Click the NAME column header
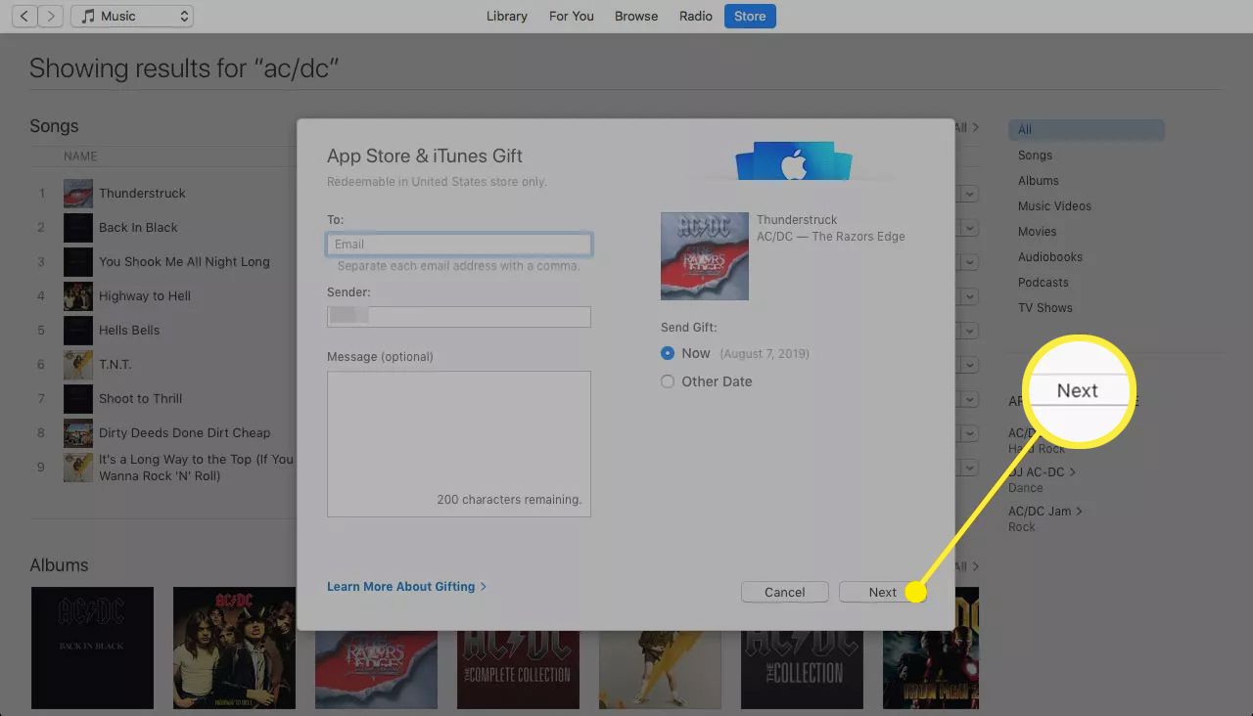Image resolution: width=1253 pixels, height=716 pixels. pyautogui.click(x=80, y=157)
